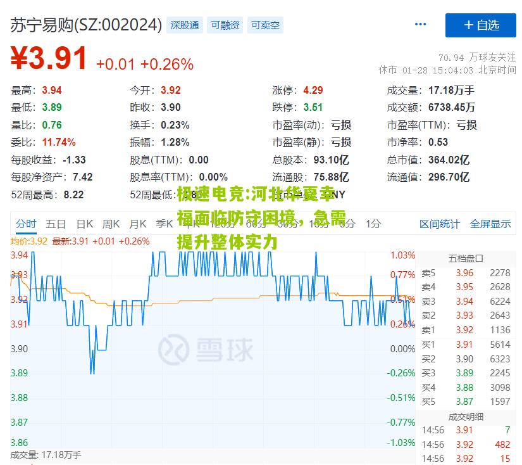Click the 最高 value 3.94
522x465 pixels.
point(52,91)
